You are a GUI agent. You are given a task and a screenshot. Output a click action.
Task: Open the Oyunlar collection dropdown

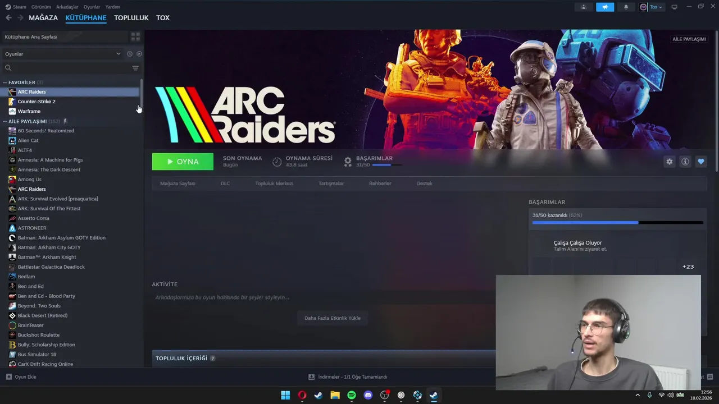pyautogui.click(x=62, y=54)
